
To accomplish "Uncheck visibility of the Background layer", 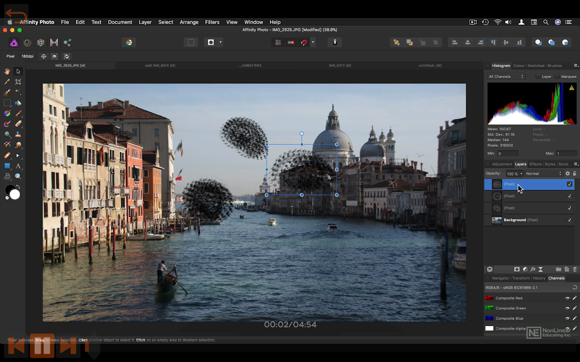I will (x=570, y=220).
